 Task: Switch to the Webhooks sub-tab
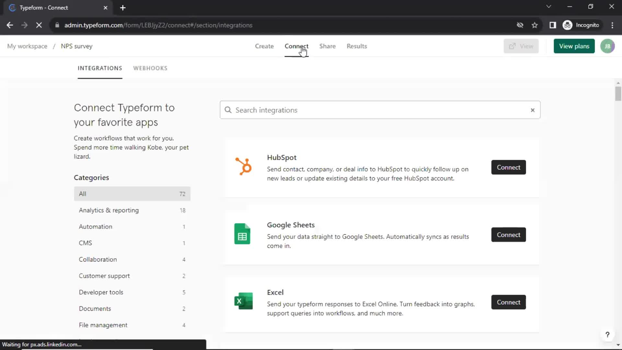point(150,68)
